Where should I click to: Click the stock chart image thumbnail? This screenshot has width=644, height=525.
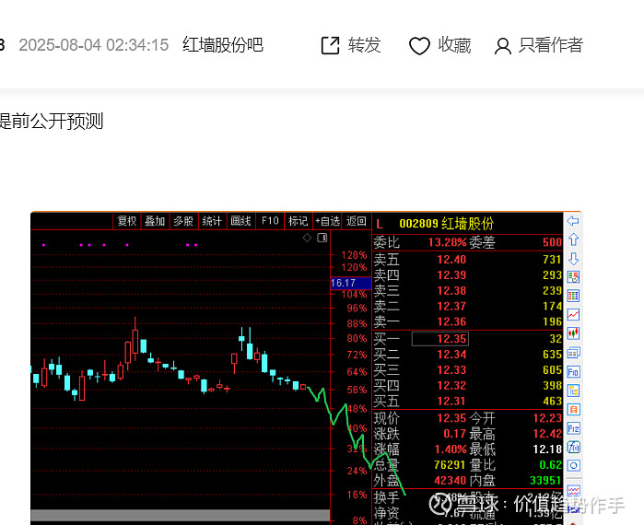tap(307, 368)
